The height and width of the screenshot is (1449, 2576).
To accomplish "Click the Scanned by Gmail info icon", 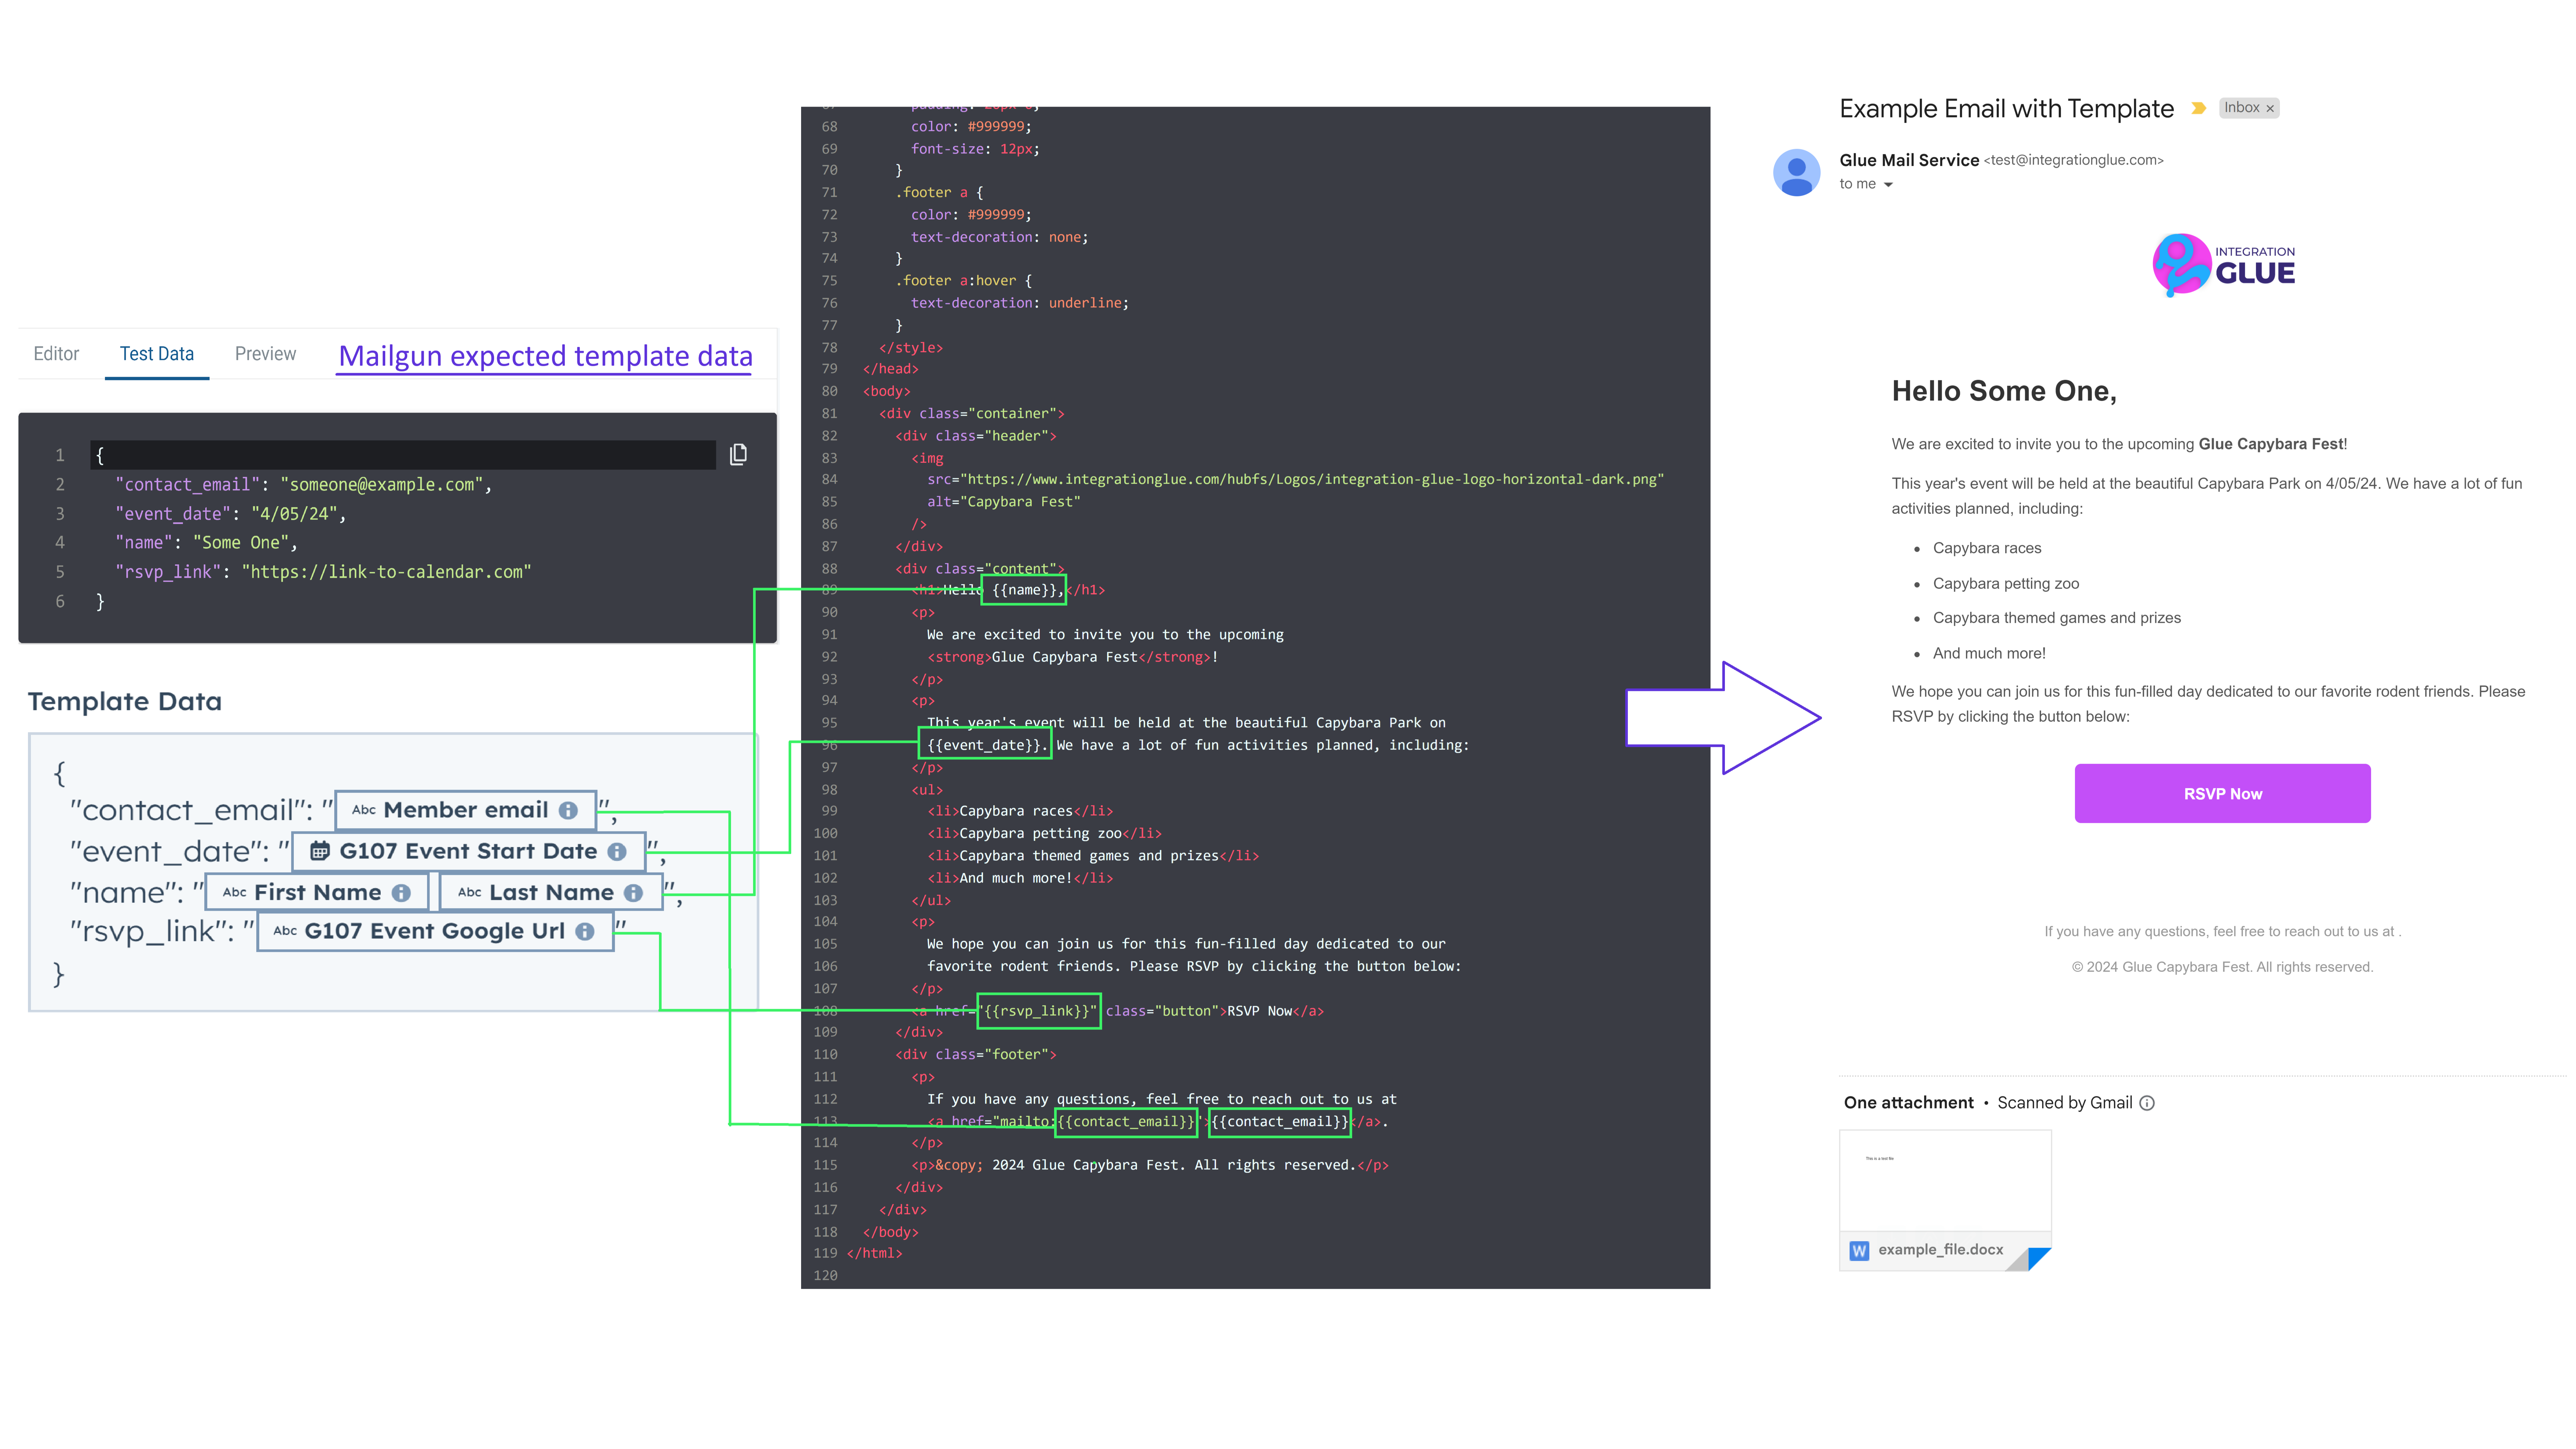I will tap(2147, 1103).
